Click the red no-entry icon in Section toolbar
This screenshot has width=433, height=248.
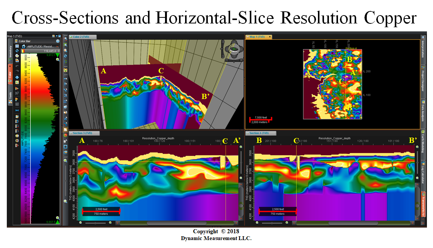pyautogui.click(x=65, y=135)
